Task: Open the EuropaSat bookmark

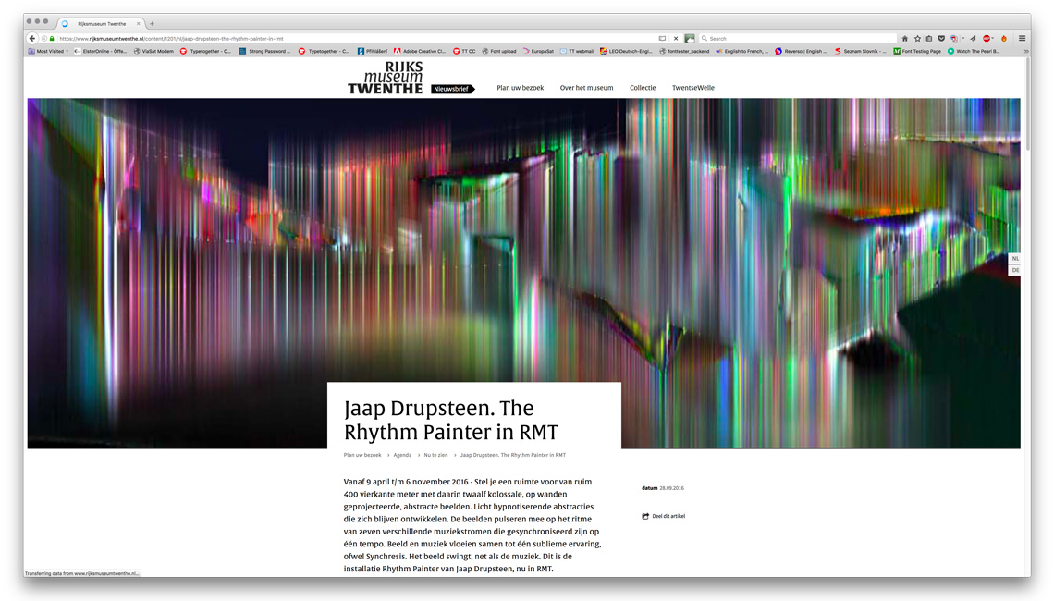Action: click(x=538, y=51)
